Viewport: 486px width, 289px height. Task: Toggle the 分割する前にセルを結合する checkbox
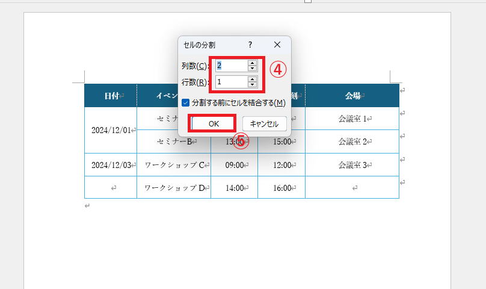186,103
